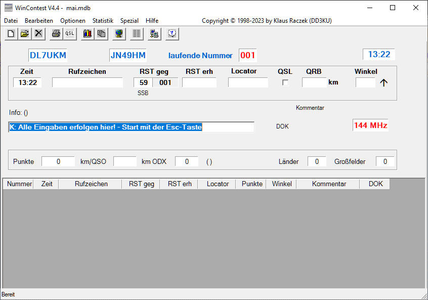
Task: Click the Zeit field showing 13:22
Action: coord(27,82)
